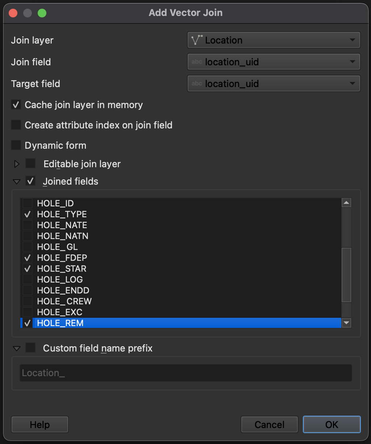Expand the Editable join layer section
Screen dimensions: 371x444
(16, 164)
